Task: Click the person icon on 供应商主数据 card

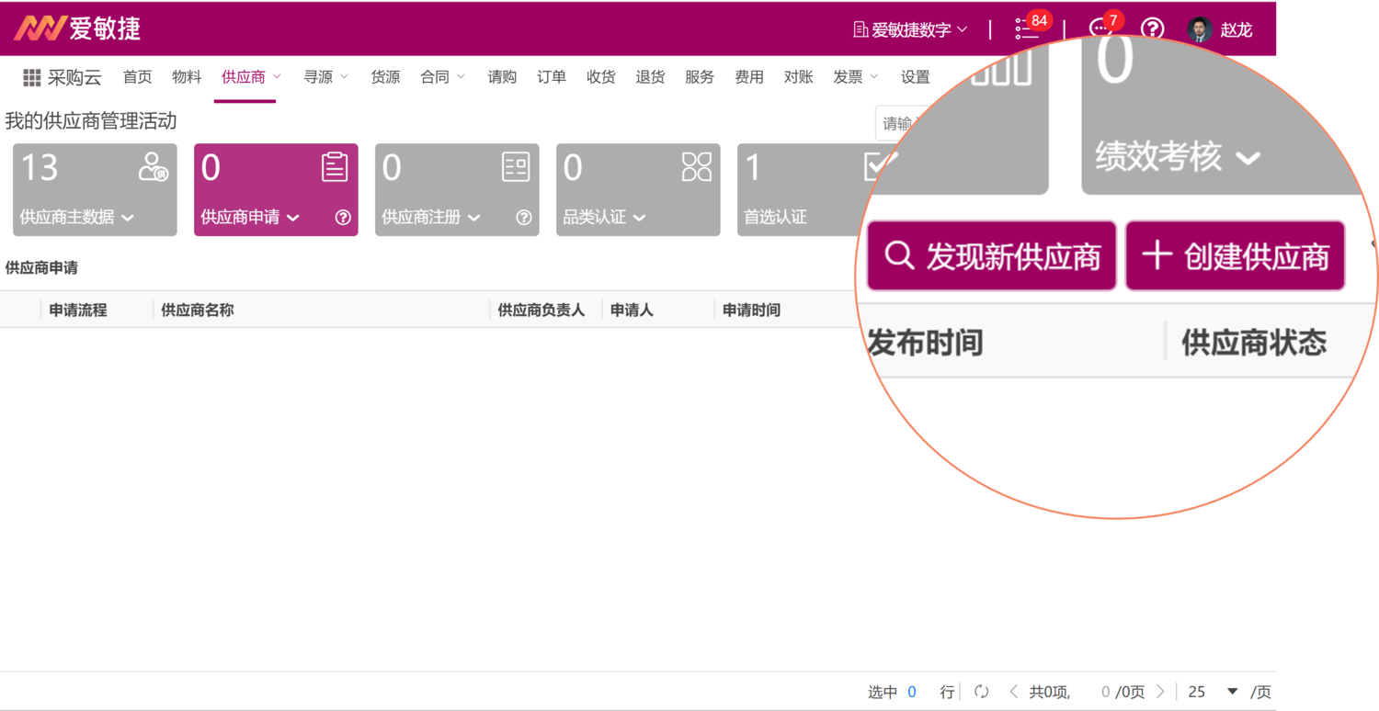Action: pos(153,166)
